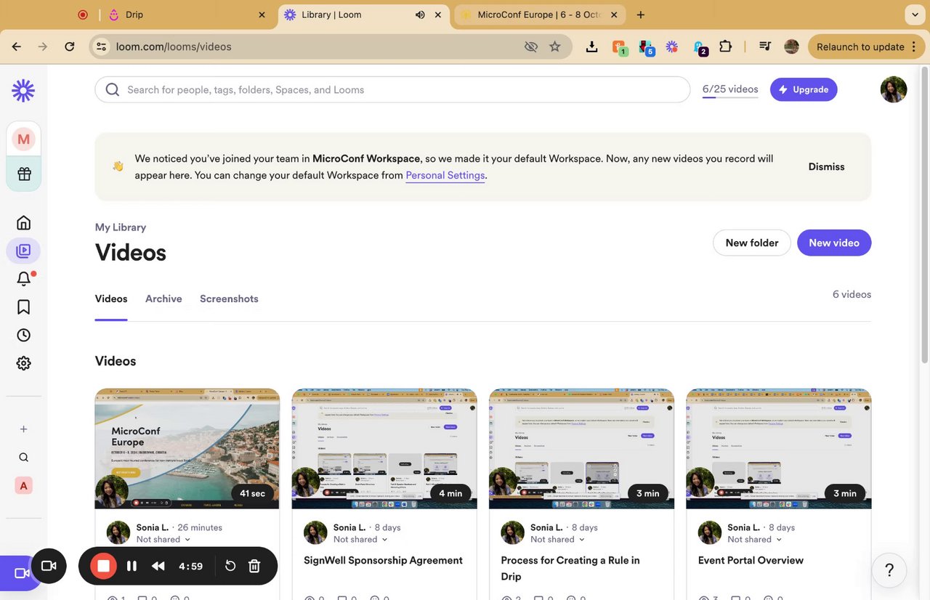Open the SignWell Sponsorship Agreement thumbnail
Screen dimensions: 930x600
384,449
